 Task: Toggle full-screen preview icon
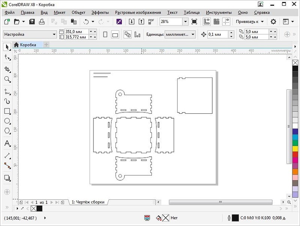[x=194, y=21]
